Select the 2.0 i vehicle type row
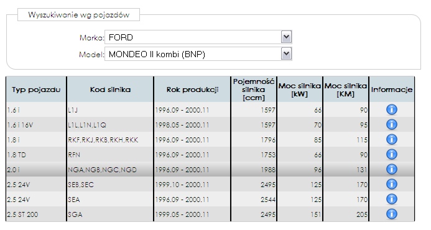This screenshot has width=431, height=230. (x=210, y=170)
